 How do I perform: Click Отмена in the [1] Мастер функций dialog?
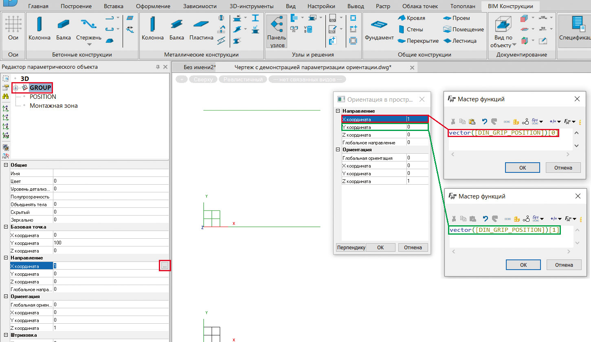pos(564,265)
